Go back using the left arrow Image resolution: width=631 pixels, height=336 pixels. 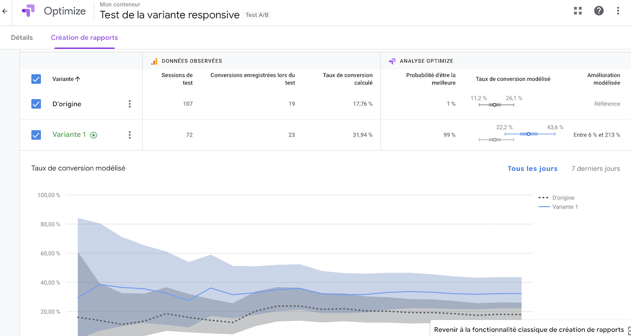(5, 10)
